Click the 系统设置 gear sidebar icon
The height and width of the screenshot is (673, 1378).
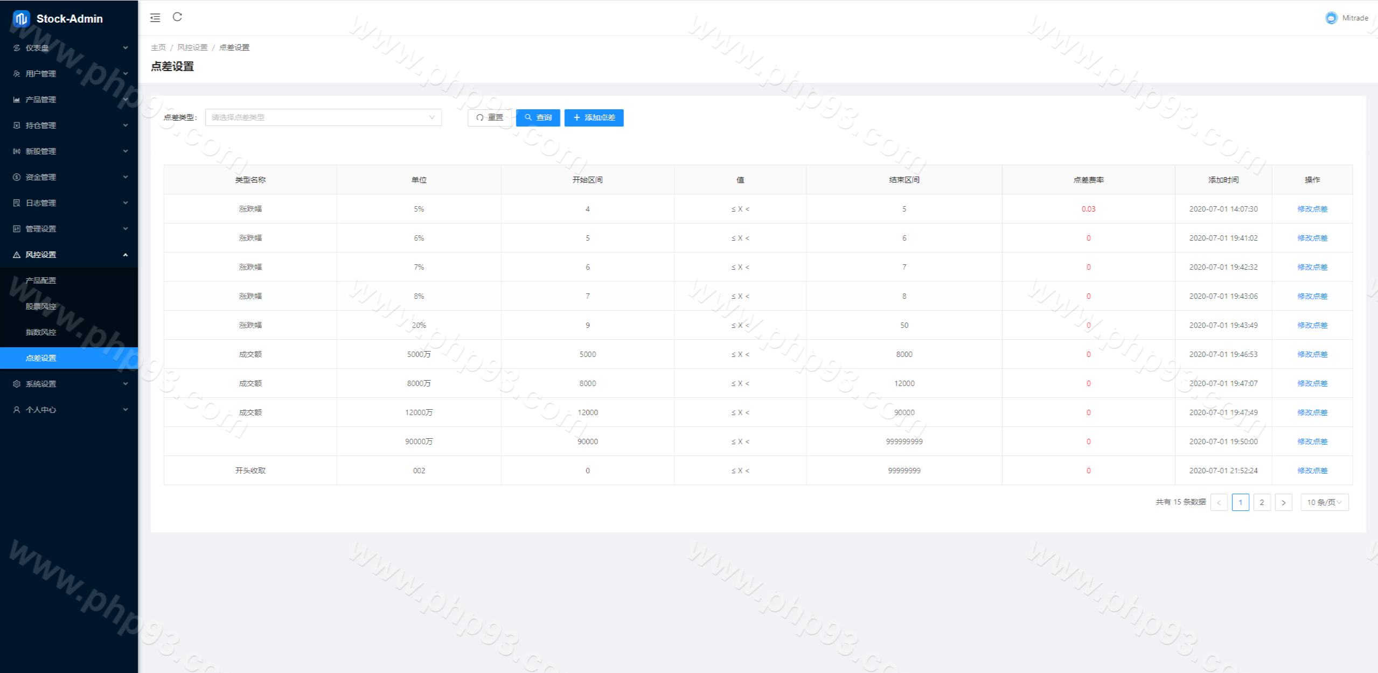tap(17, 384)
